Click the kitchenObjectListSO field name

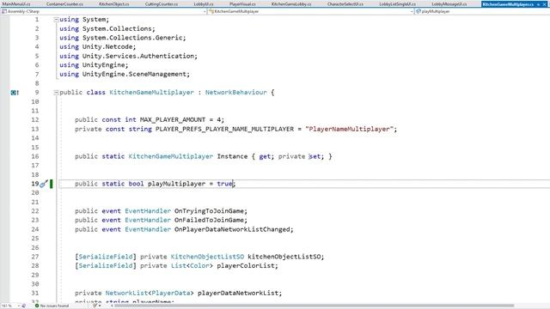284,257
